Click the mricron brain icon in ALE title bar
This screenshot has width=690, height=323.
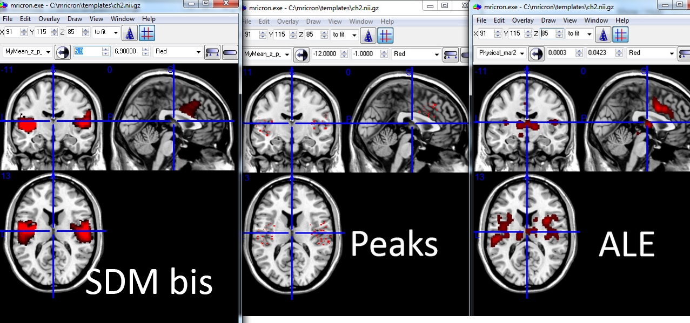(477, 7)
